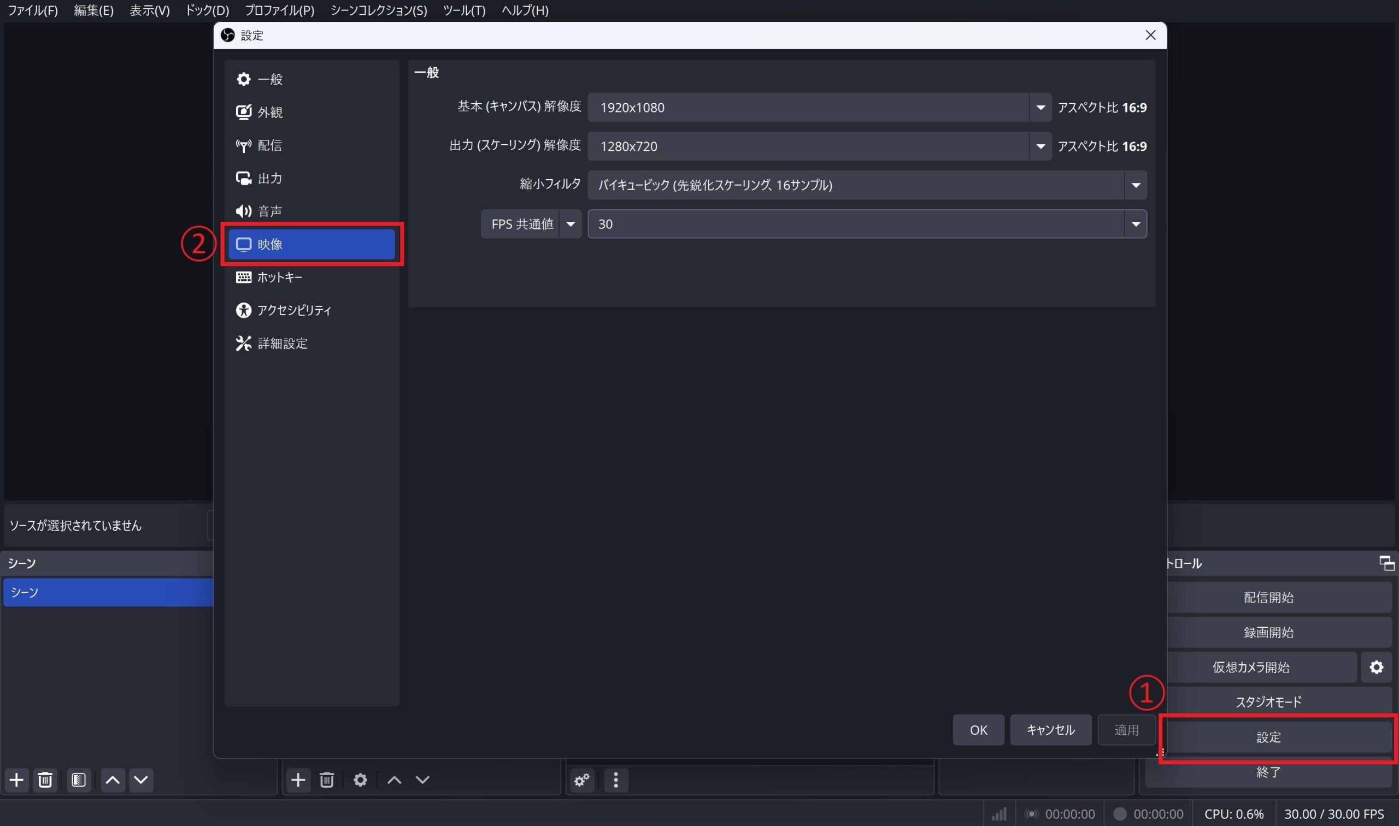This screenshot has height=826, width=1399.
Task: Open the ホットキー hotkeys settings category
Action: [311, 277]
